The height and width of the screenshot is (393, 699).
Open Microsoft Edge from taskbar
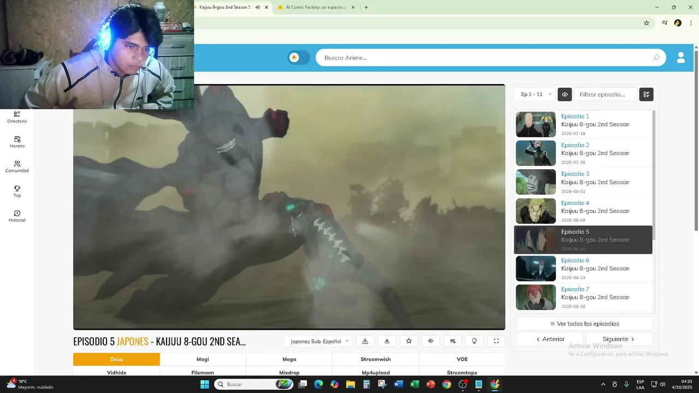coord(318,384)
